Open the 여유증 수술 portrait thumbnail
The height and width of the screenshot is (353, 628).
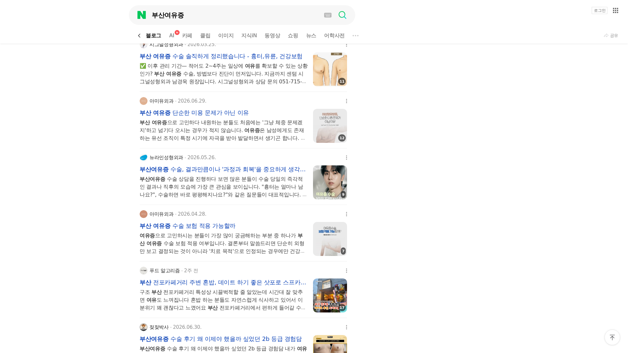pos(330,182)
